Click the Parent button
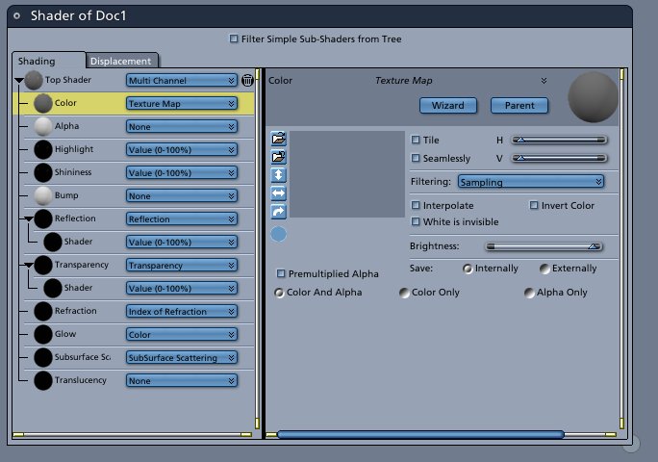This screenshot has height=462, width=658. [x=519, y=105]
